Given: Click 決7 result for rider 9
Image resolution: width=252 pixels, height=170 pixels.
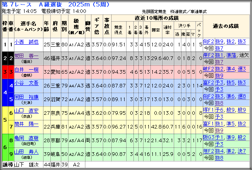Looking at the screenshot, I should click(242, 151).
